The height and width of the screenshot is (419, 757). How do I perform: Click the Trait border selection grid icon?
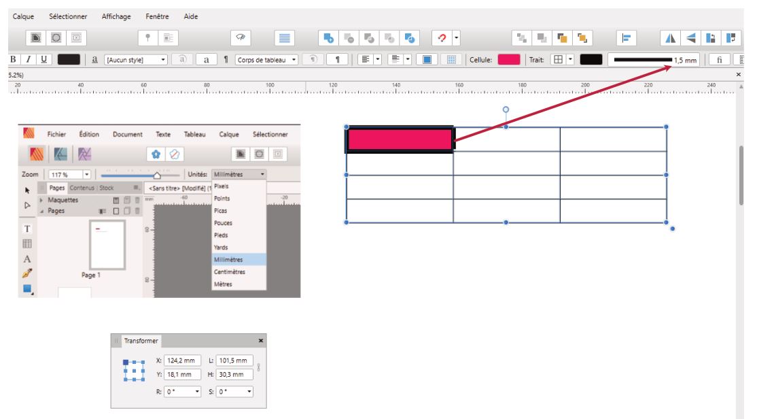(558, 59)
